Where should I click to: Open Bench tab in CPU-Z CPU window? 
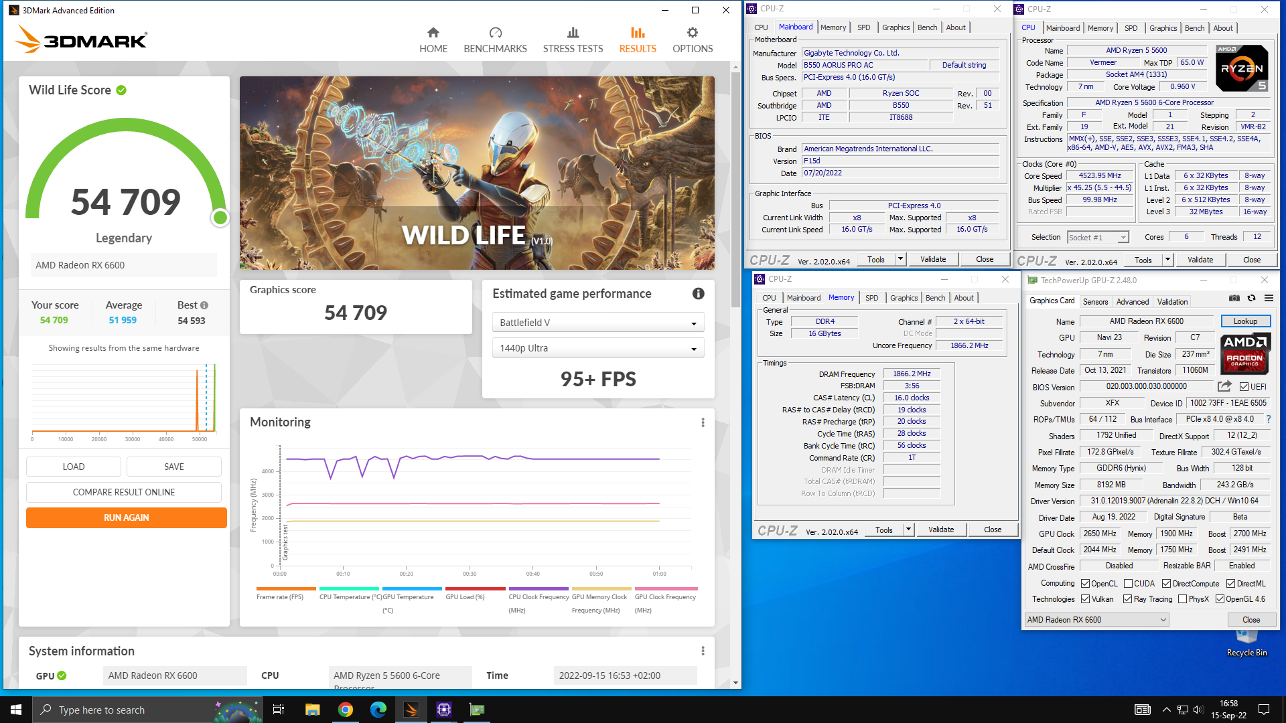click(x=1194, y=28)
